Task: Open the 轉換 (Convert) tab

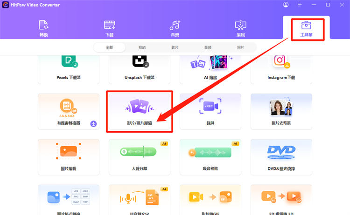Action: [43, 28]
